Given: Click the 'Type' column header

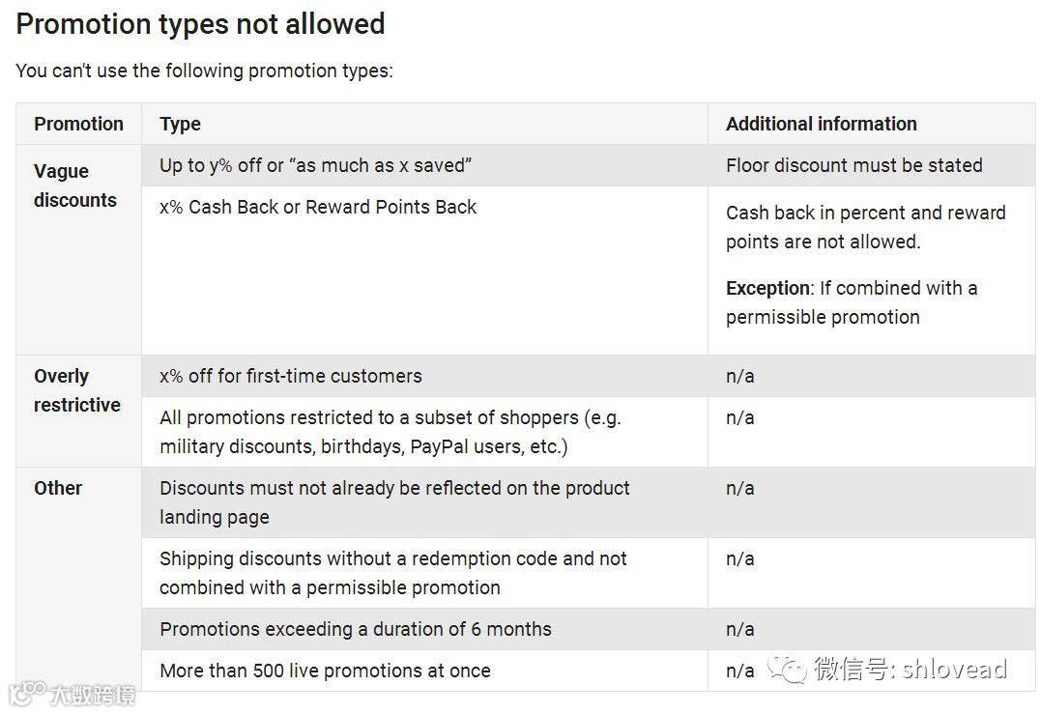Looking at the screenshot, I should 180,124.
